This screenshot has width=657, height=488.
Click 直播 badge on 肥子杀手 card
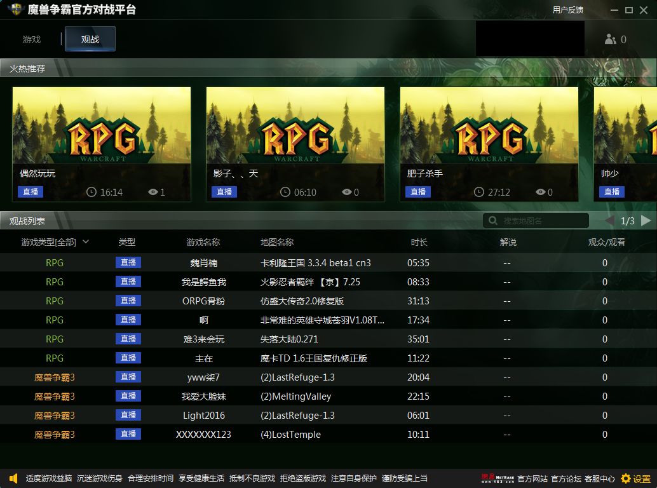(x=418, y=192)
